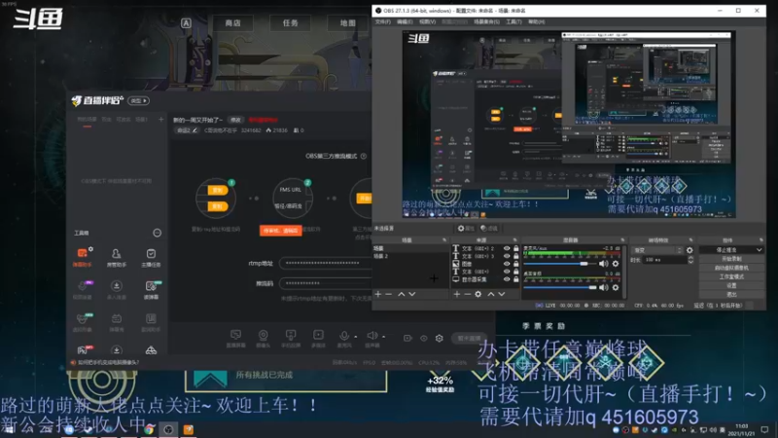Adjust the transition duration stepper arrows
Image resolution: width=778 pixels, height=438 pixels.
tap(690, 260)
